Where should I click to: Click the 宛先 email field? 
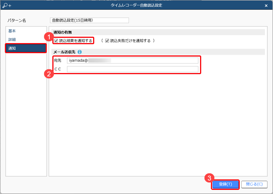(x=132, y=60)
